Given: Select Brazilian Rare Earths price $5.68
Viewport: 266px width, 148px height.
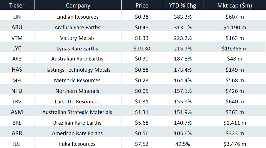Looking at the screenshot, I should (x=142, y=123).
